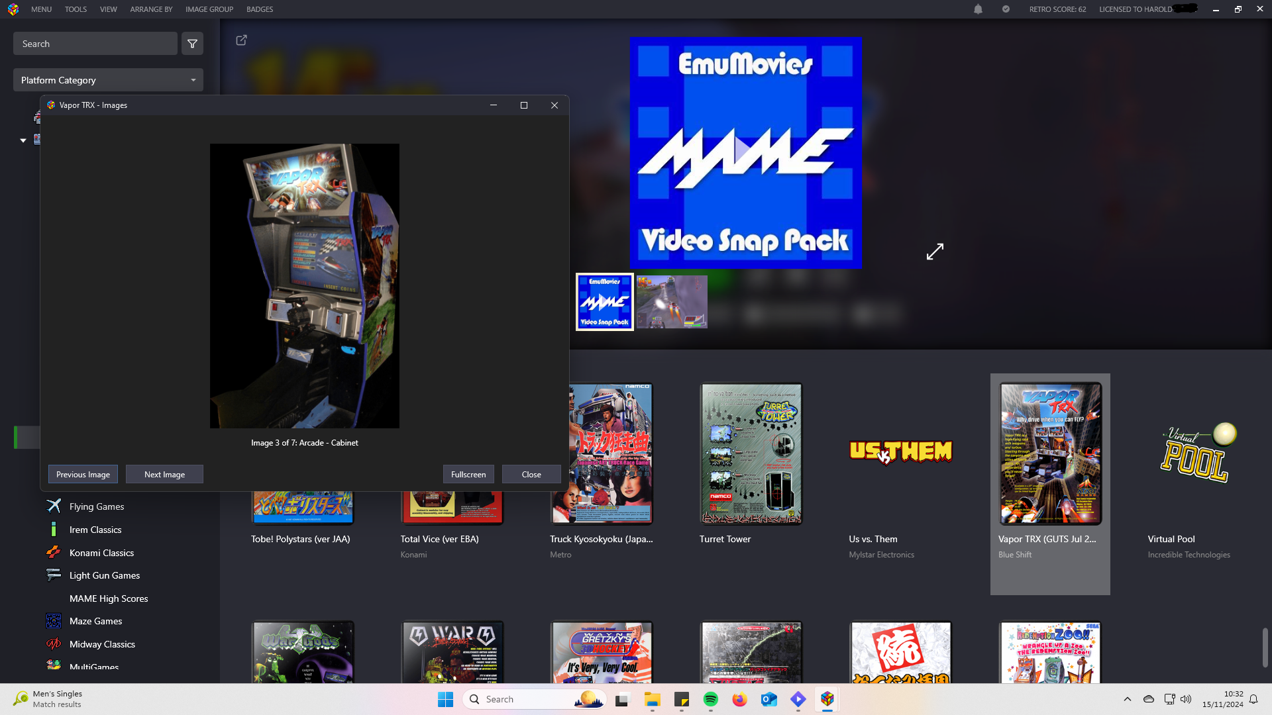The image size is (1272, 715).
Task: Maximize the Vapor TRX Images window
Action: (524, 105)
